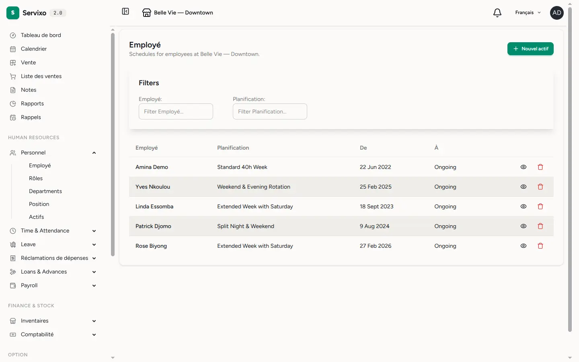Delete Rose Biyong's schedule with trash icon
This screenshot has height=362, width=579.
coord(540,246)
